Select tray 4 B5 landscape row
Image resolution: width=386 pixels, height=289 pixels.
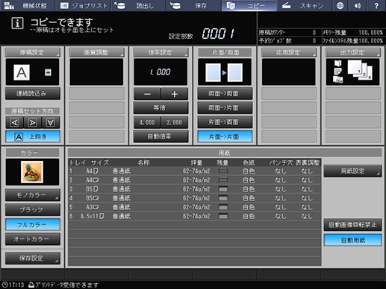tap(195, 198)
